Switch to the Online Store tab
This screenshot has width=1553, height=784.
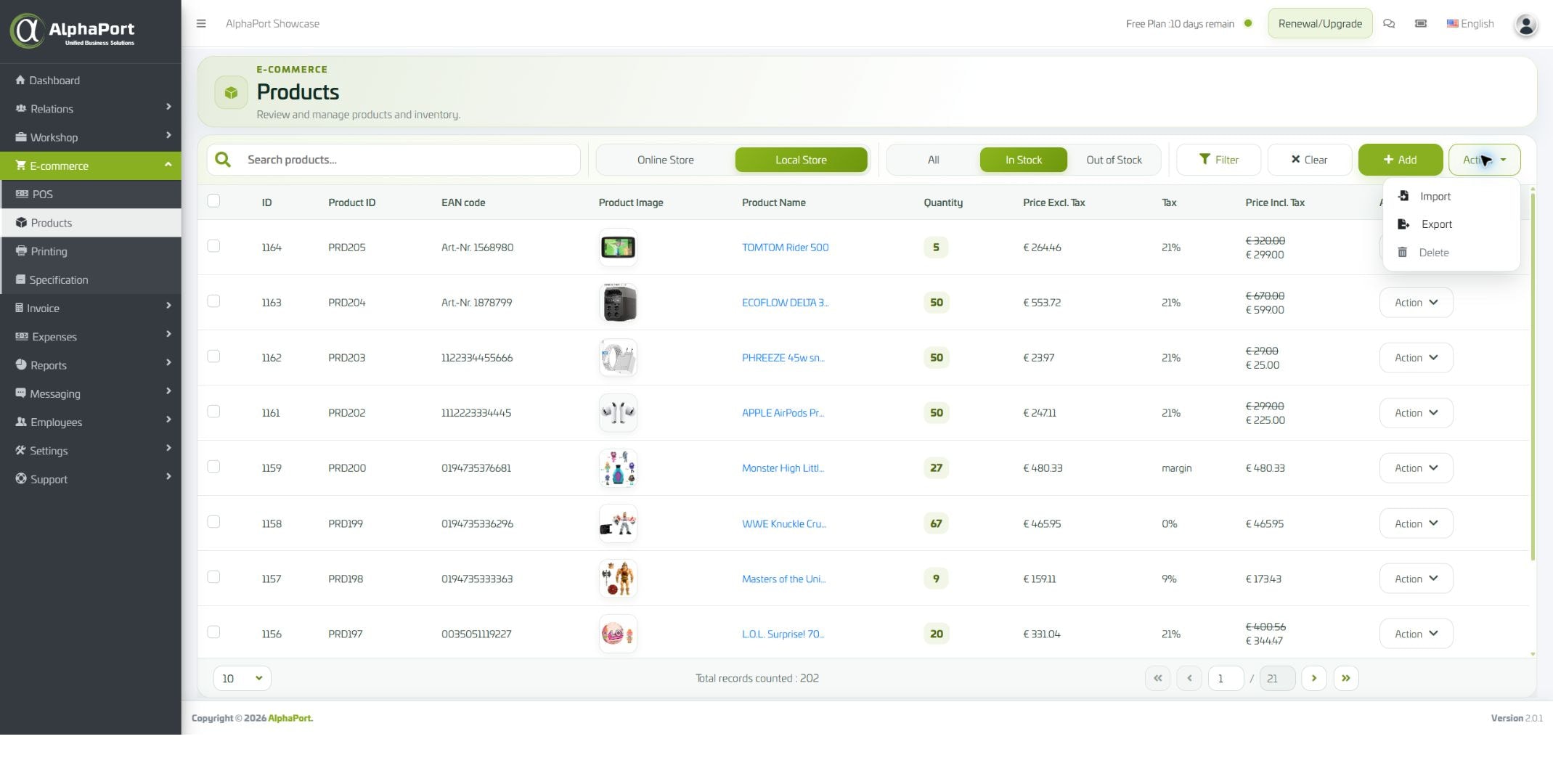click(665, 160)
